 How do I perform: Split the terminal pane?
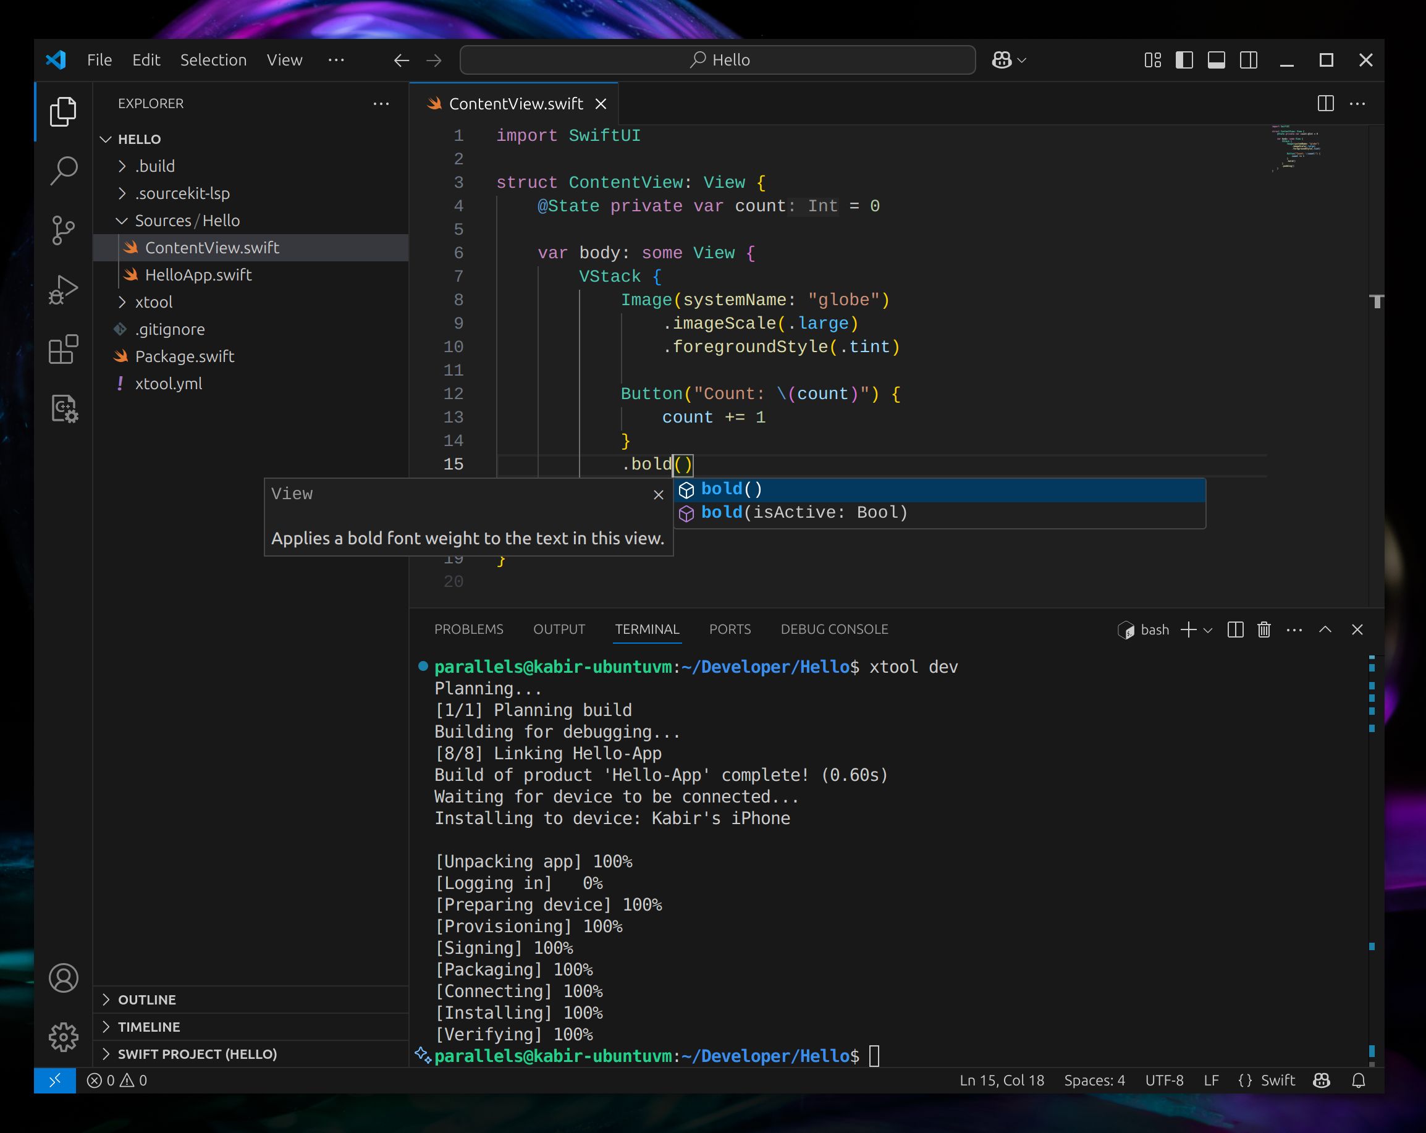click(x=1236, y=630)
